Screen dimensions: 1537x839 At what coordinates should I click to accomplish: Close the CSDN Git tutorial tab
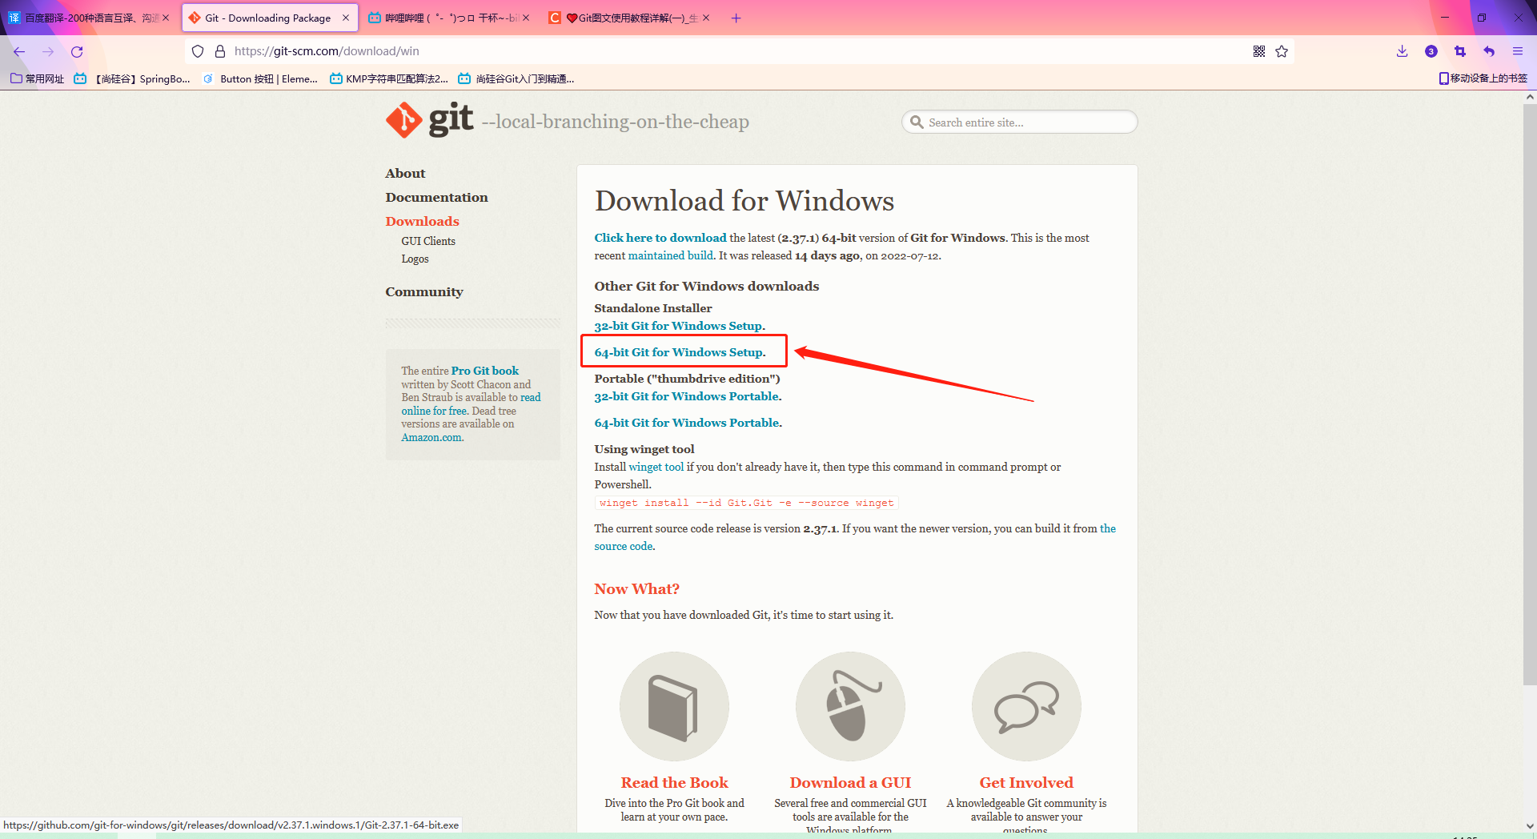tap(706, 18)
